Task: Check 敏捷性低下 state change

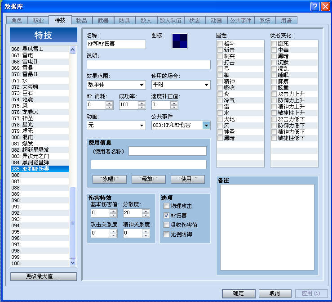Action: (x=274, y=138)
